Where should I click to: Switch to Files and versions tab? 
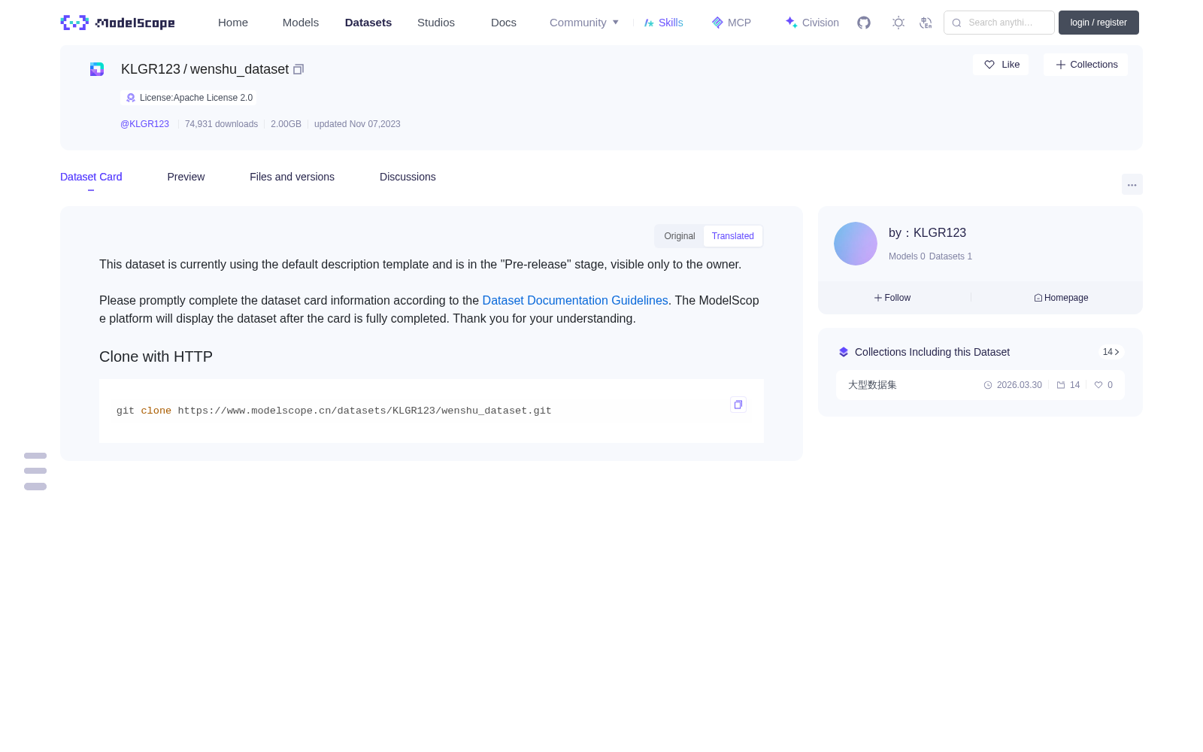pos(292,177)
